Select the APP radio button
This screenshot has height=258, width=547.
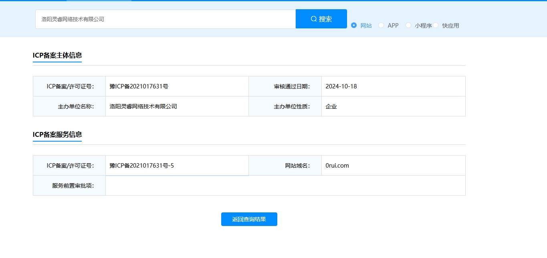tap(381, 25)
